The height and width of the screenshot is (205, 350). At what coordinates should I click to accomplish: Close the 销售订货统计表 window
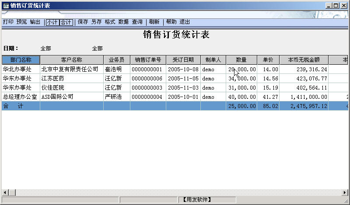tap(344, 6)
